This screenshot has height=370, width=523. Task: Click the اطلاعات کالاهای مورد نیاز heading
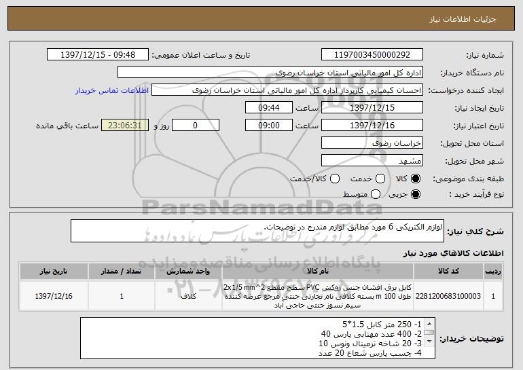click(453, 253)
